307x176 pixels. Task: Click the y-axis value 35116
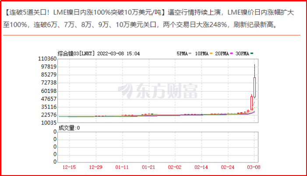49,107
